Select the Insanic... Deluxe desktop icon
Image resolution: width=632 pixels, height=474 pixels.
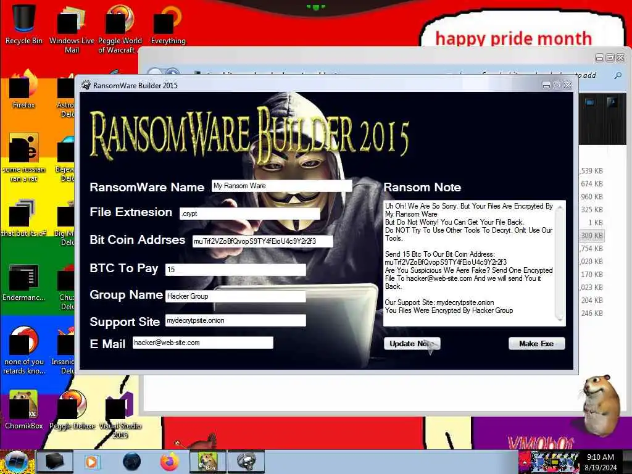pos(64,351)
